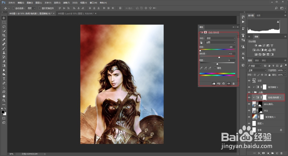Open the 填充 fill dropdown arrow

pos(285,75)
